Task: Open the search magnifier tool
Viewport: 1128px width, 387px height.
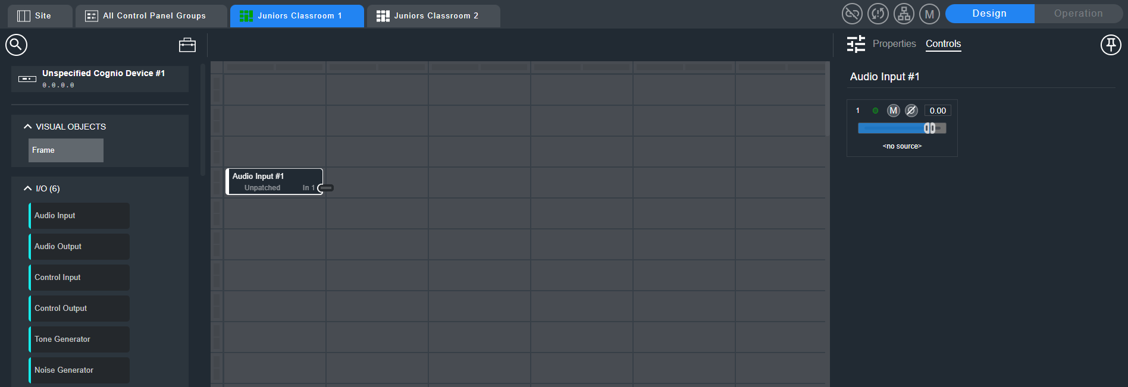Action: coord(16,45)
